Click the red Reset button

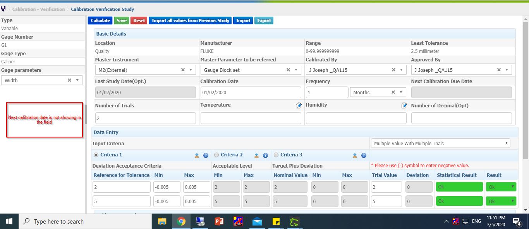(139, 20)
